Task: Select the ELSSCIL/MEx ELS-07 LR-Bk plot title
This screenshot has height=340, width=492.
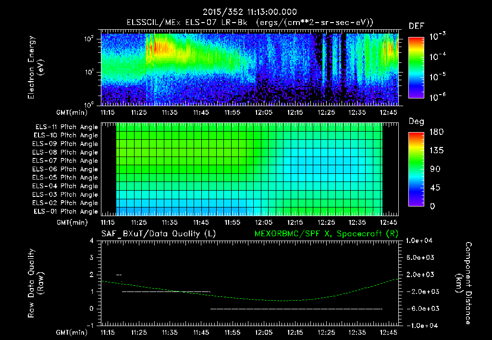Action: 187,23
